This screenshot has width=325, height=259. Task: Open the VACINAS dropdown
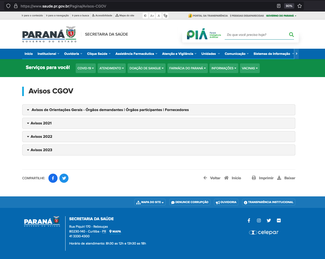[250, 68]
